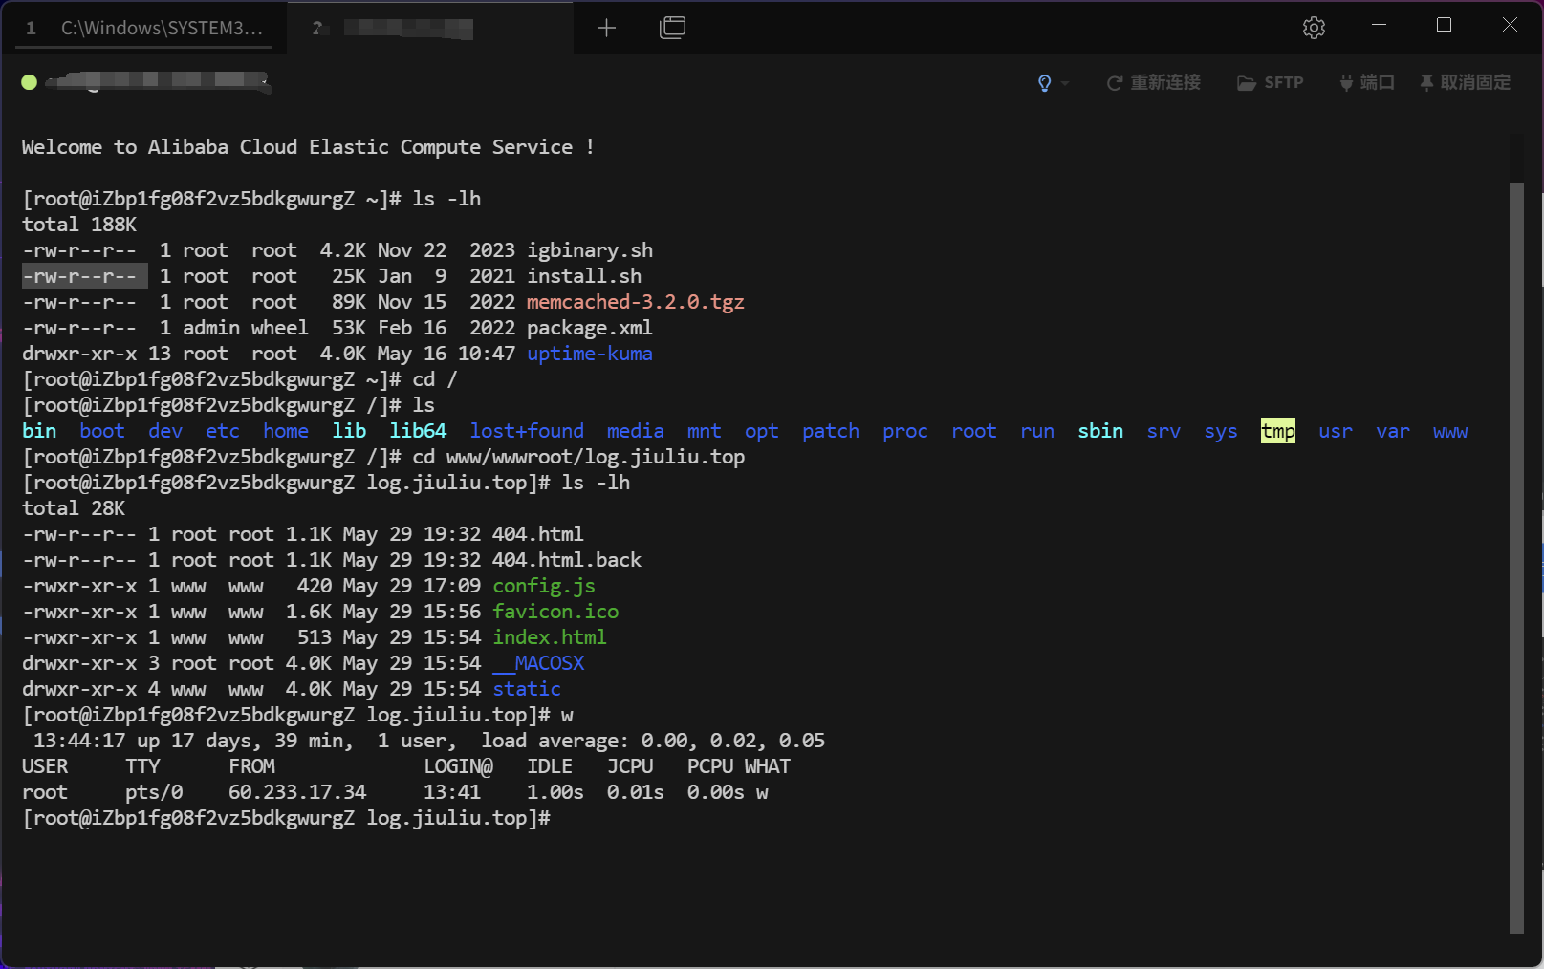Viewport: 1544px width, 969px height.
Task: Click the index.html file name
Action: pos(550,637)
